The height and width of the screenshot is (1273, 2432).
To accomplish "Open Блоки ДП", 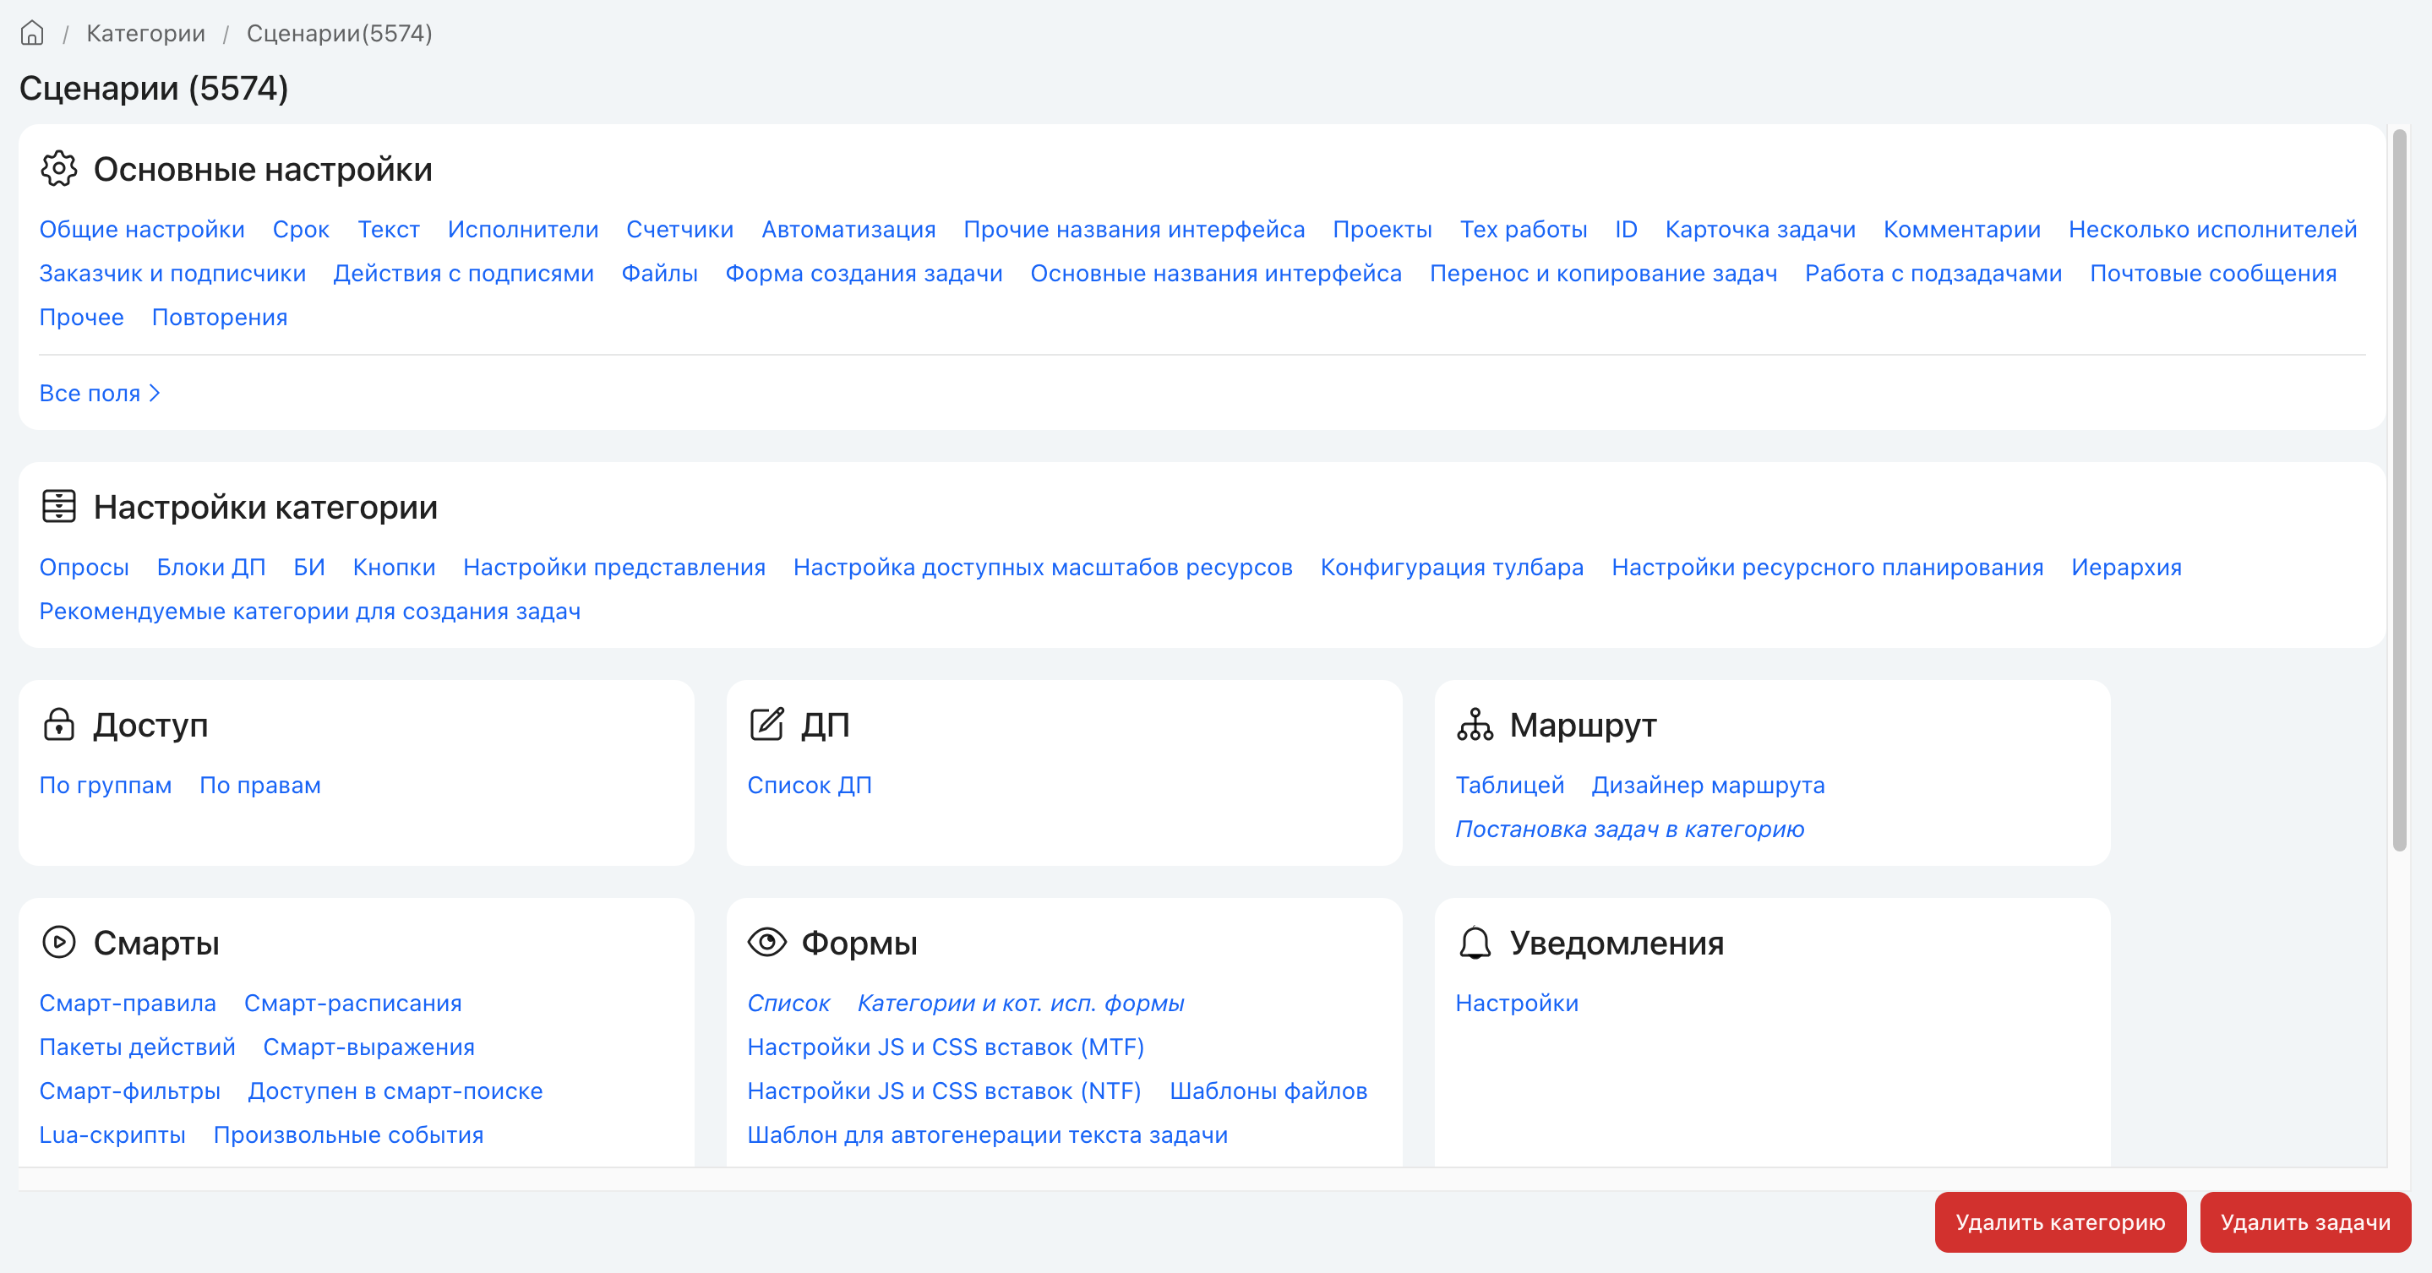I will coord(210,567).
